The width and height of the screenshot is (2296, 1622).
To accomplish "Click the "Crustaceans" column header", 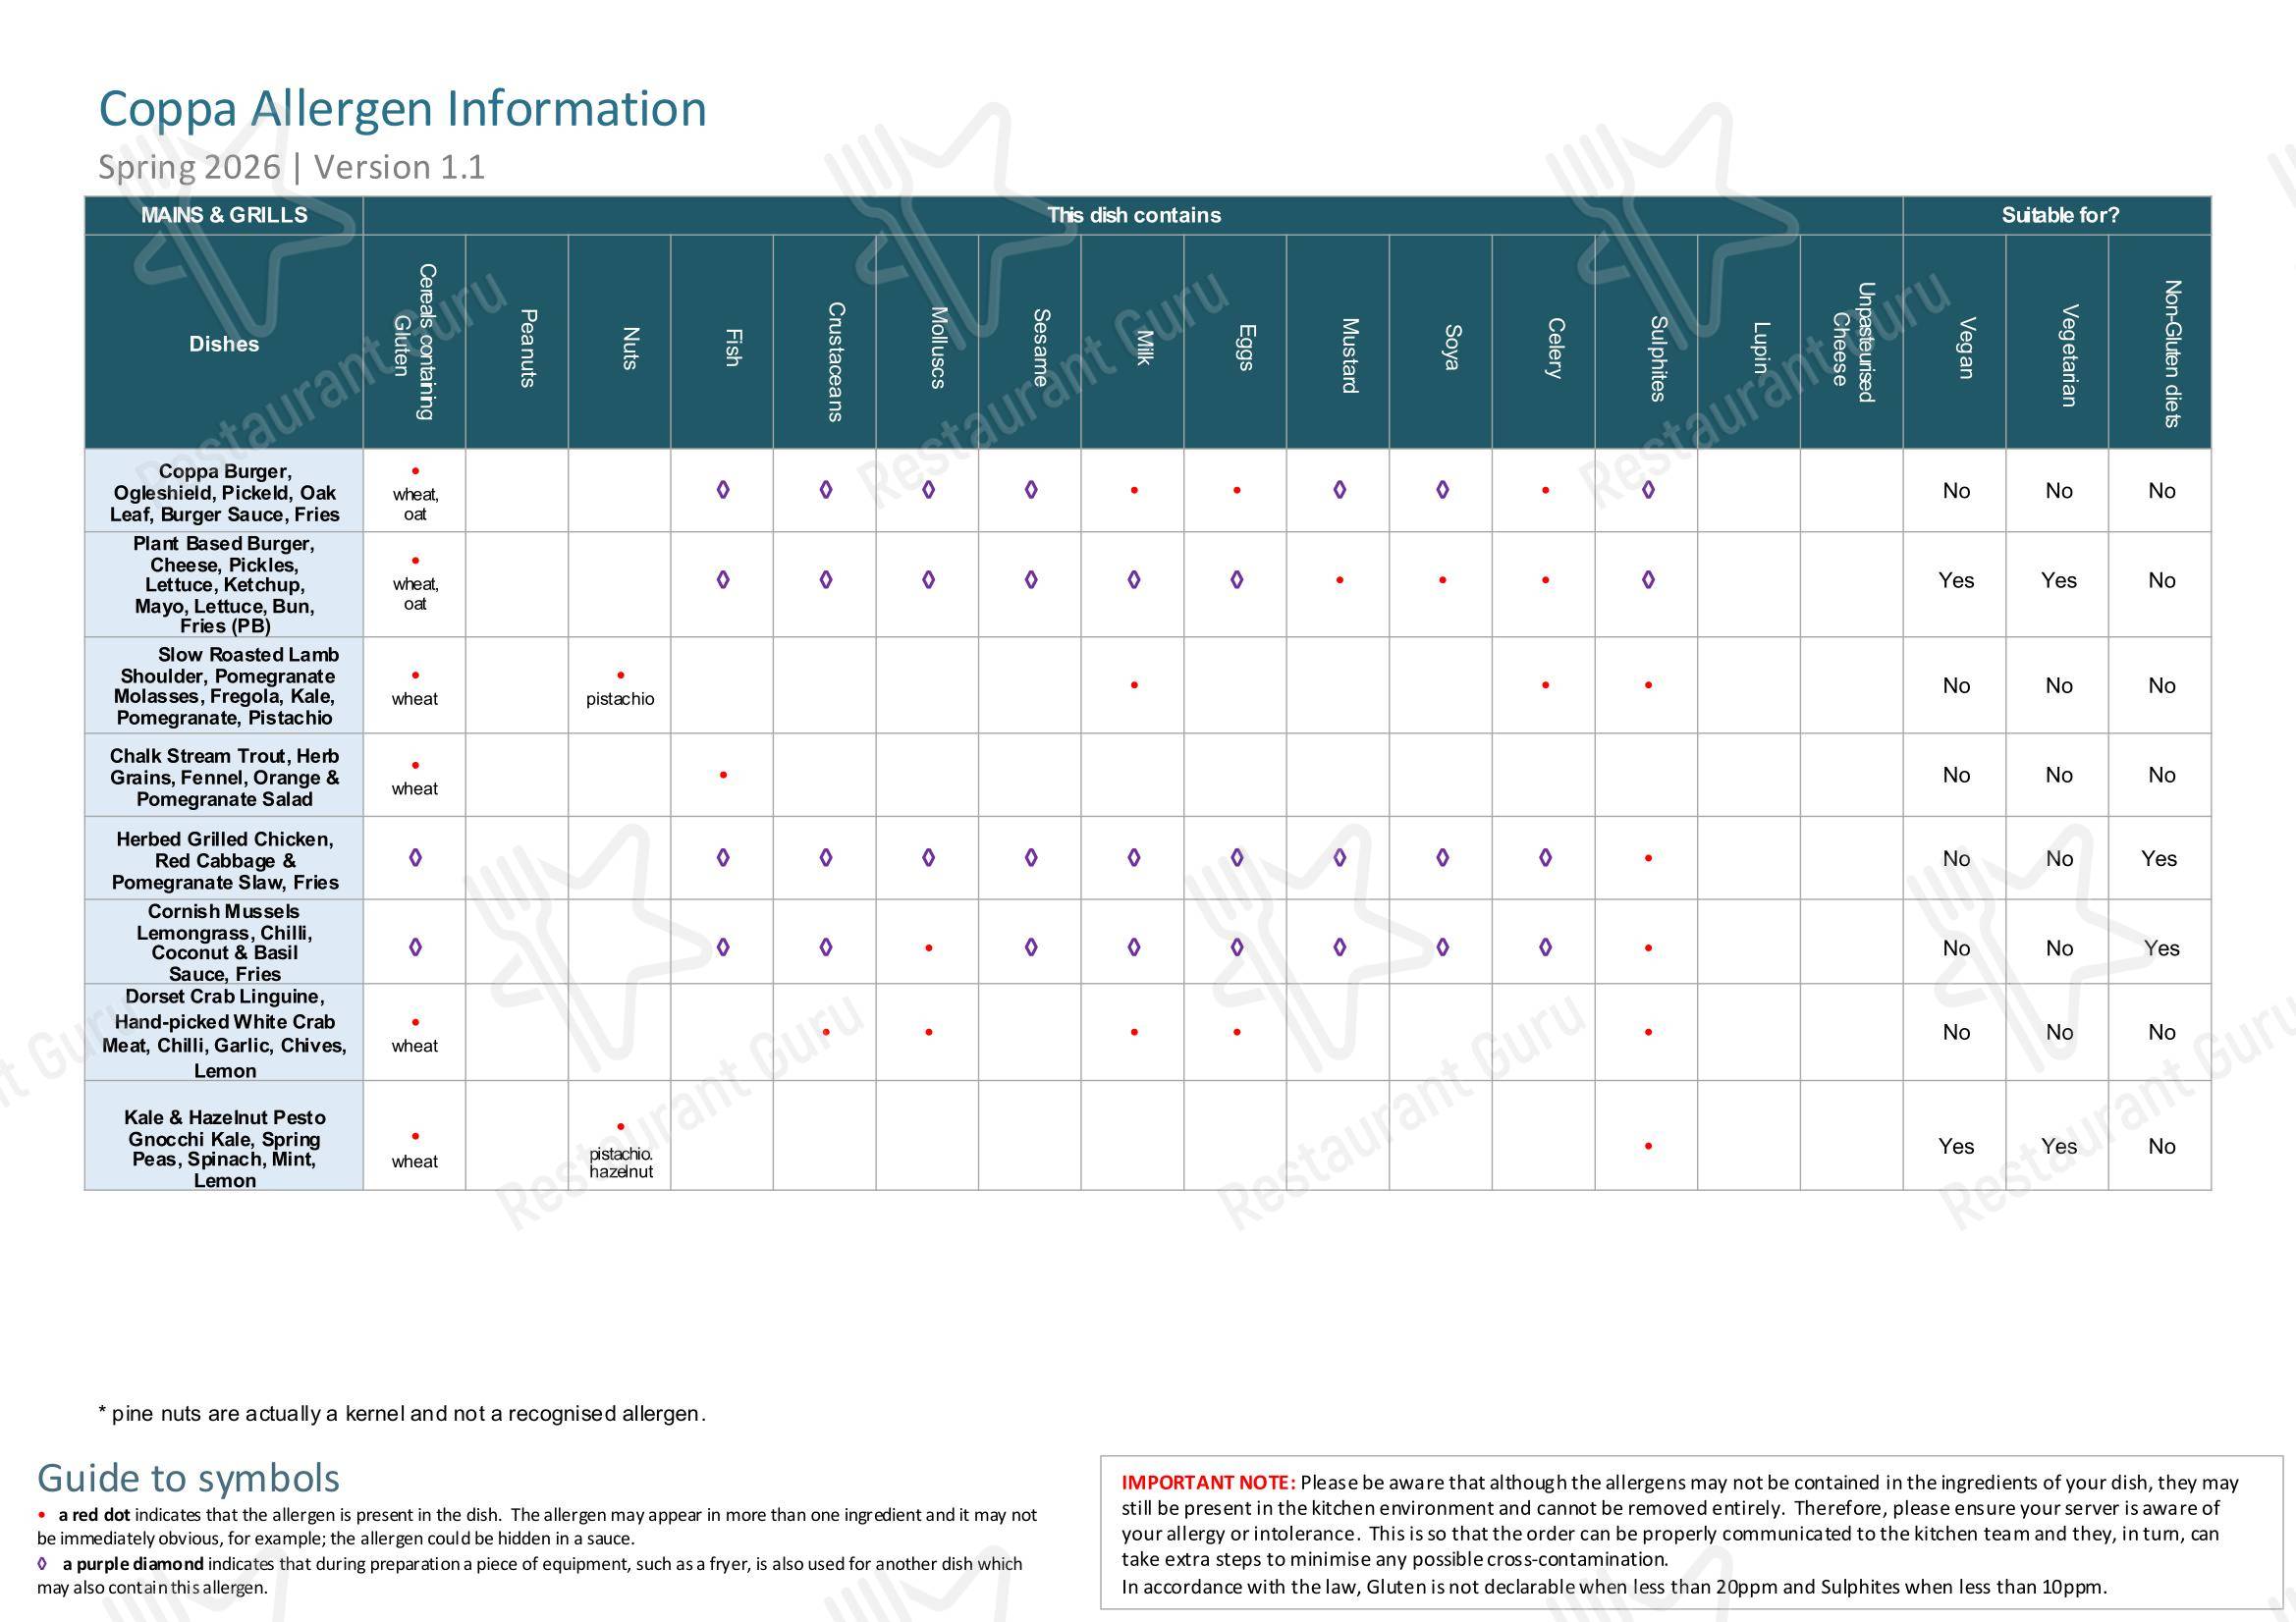I will tap(826, 342).
